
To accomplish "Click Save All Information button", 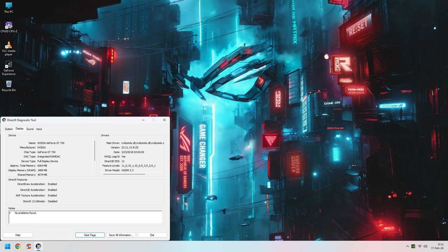I will tap(121, 235).
